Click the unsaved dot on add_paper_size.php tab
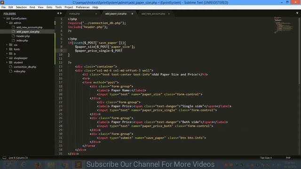301x169 pixels. (x=132, y=14)
